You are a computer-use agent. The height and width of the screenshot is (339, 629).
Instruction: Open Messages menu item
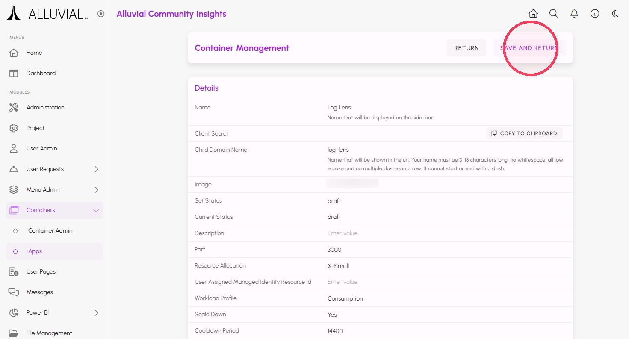(55, 292)
